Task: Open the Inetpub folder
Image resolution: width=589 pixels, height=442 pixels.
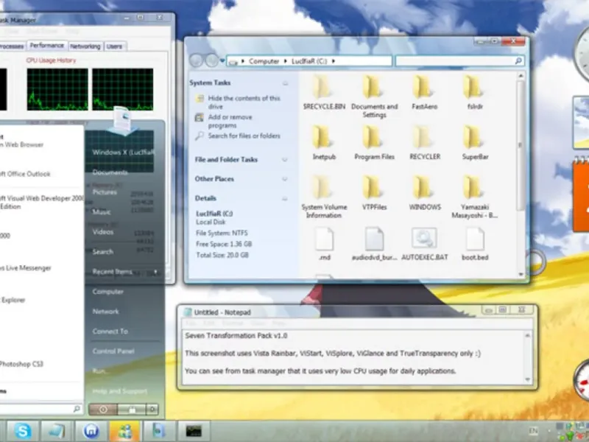Action: (324, 143)
